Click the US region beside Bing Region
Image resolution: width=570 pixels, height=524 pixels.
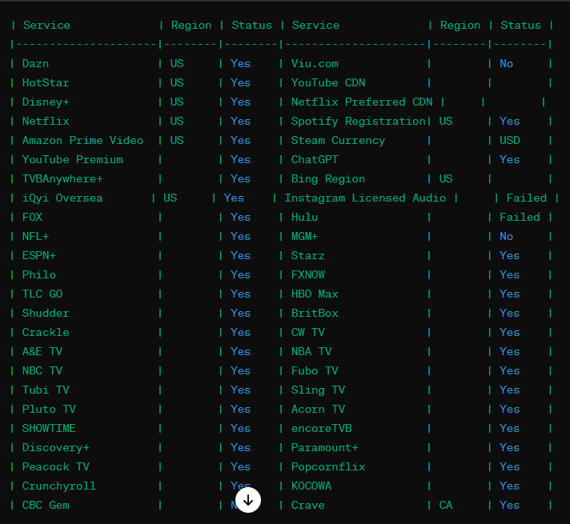(x=446, y=178)
